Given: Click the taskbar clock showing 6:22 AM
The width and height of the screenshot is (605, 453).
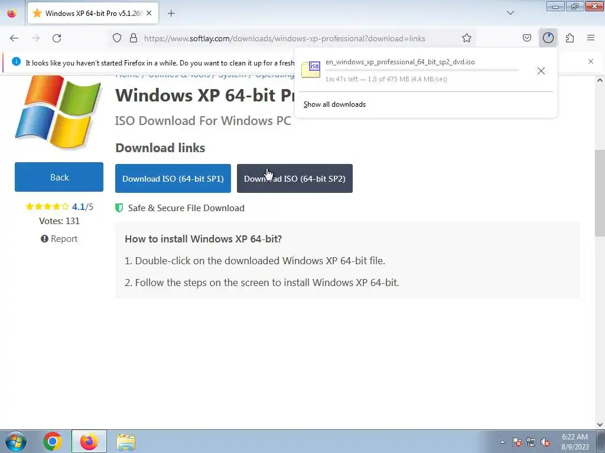Looking at the screenshot, I should point(575,442).
